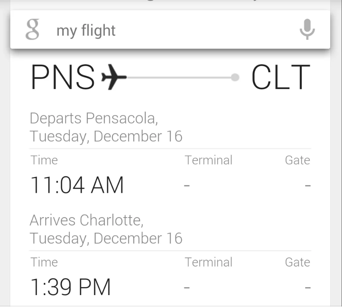Tap the 'my flight' search query text

[x=86, y=30]
